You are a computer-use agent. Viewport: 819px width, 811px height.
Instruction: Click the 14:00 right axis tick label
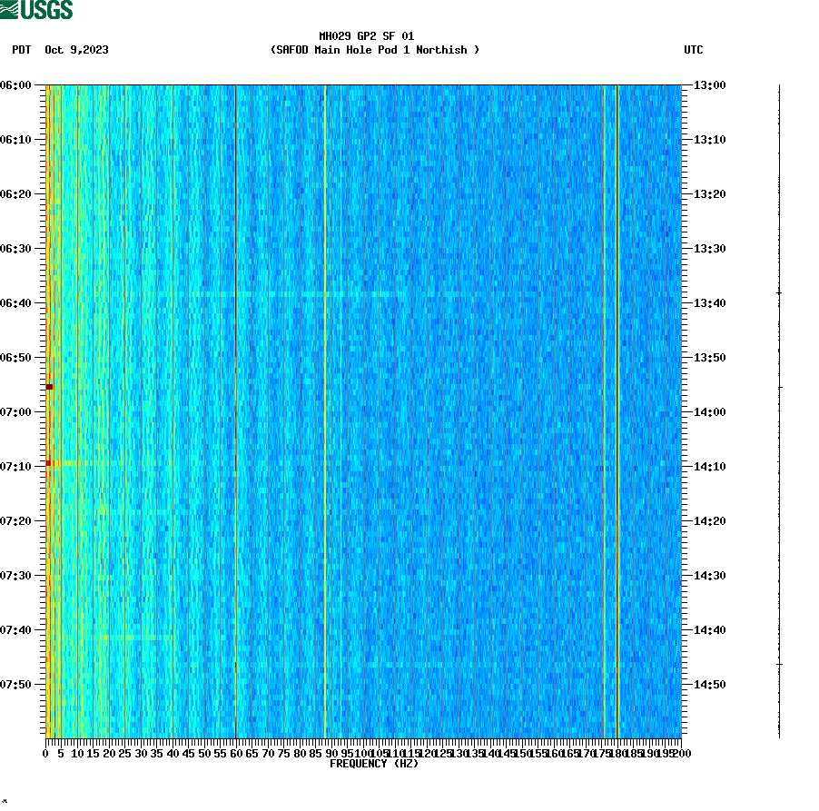coord(709,411)
